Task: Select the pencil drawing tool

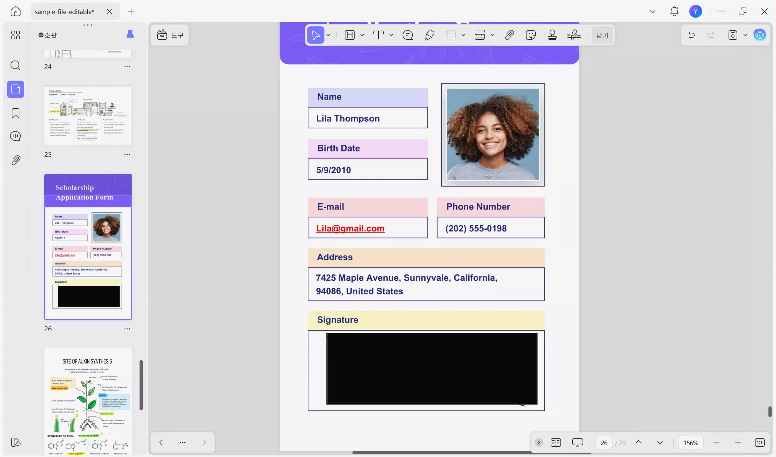Action: point(430,35)
